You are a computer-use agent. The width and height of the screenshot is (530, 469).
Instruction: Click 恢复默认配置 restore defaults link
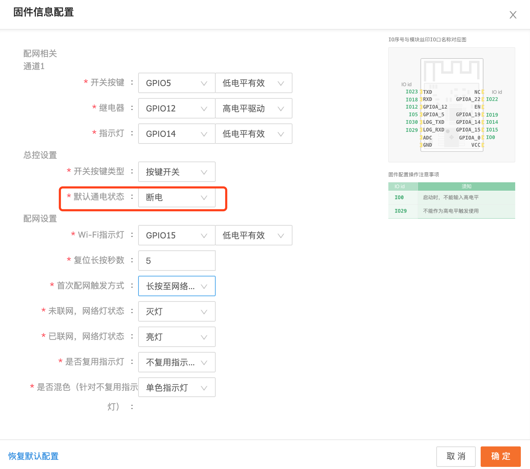[x=33, y=456]
